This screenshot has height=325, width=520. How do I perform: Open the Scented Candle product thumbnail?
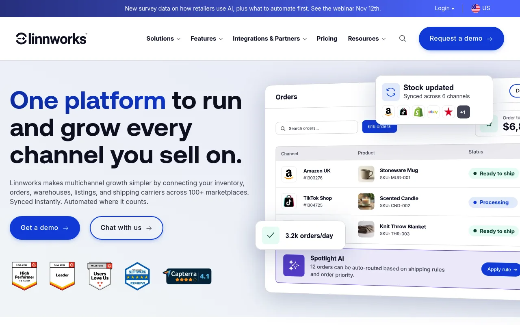tap(366, 201)
